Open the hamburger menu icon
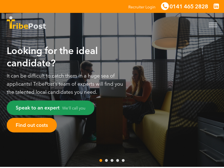The width and height of the screenshot is (224, 168). click(x=213, y=25)
